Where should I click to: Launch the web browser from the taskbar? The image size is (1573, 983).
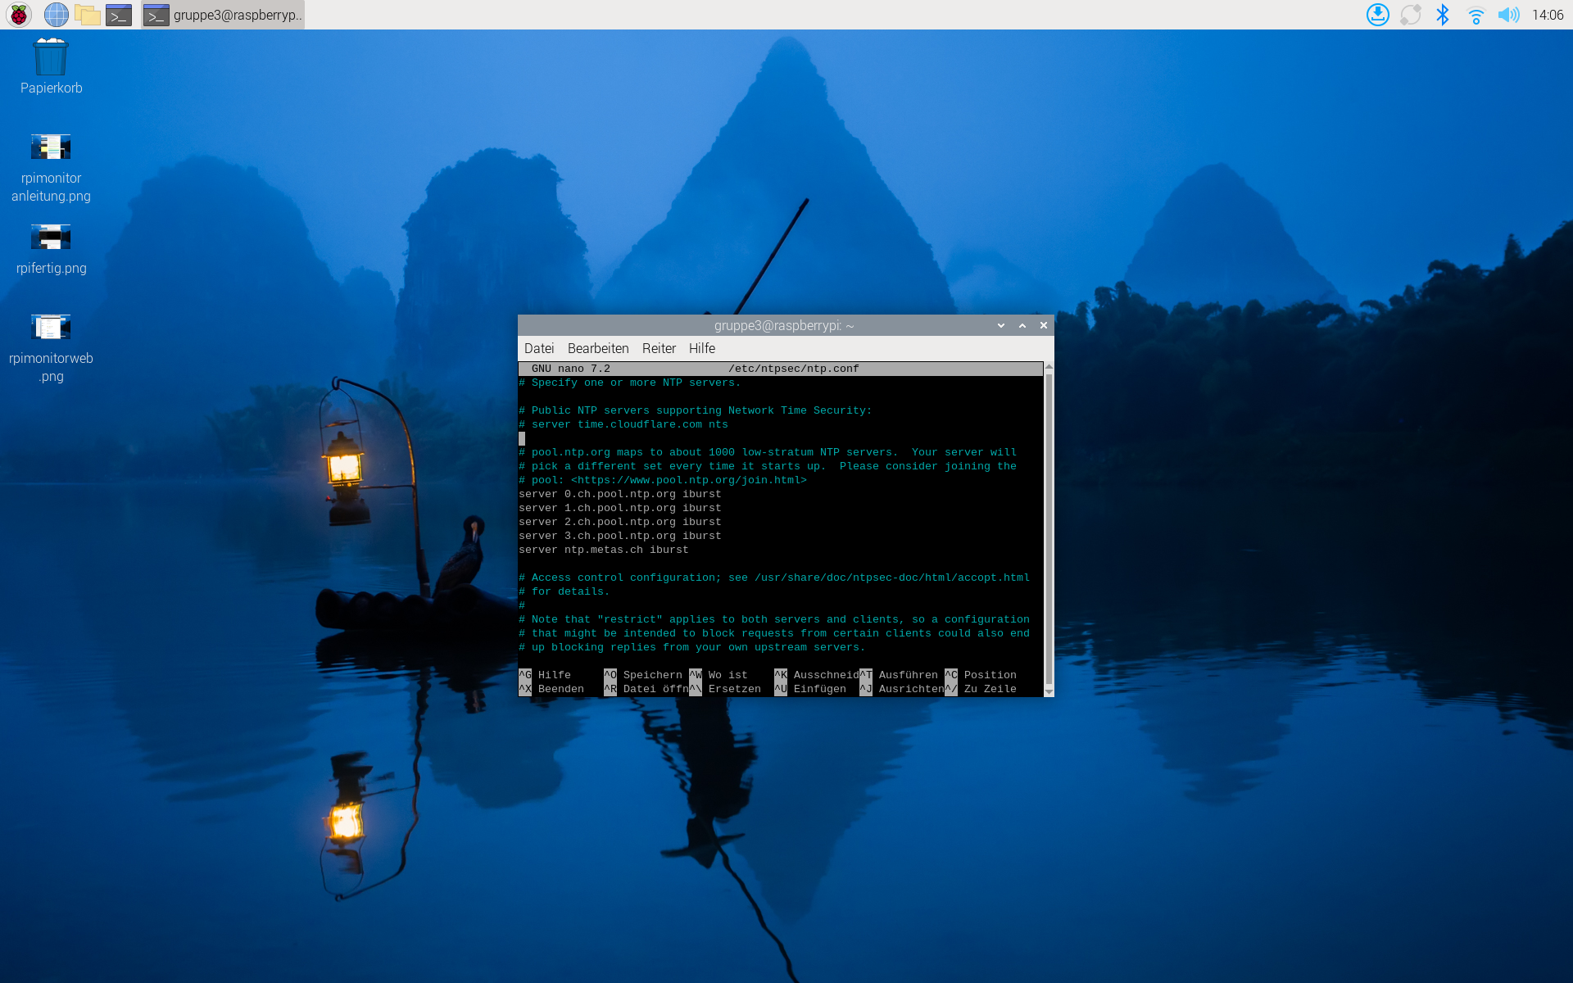coord(56,15)
